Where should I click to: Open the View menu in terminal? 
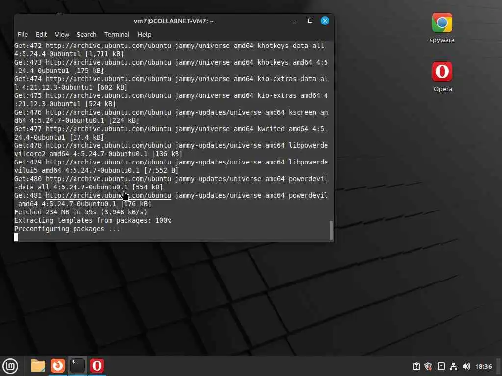tap(62, 35)
